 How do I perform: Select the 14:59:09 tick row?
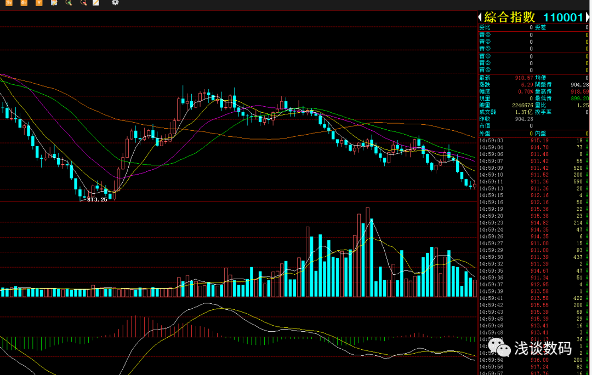click(534, 168)
